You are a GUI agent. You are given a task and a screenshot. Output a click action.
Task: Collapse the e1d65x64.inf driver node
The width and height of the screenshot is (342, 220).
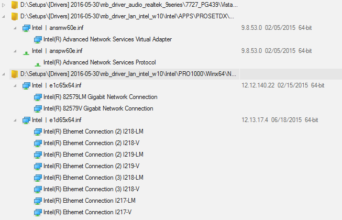point(15,120)
